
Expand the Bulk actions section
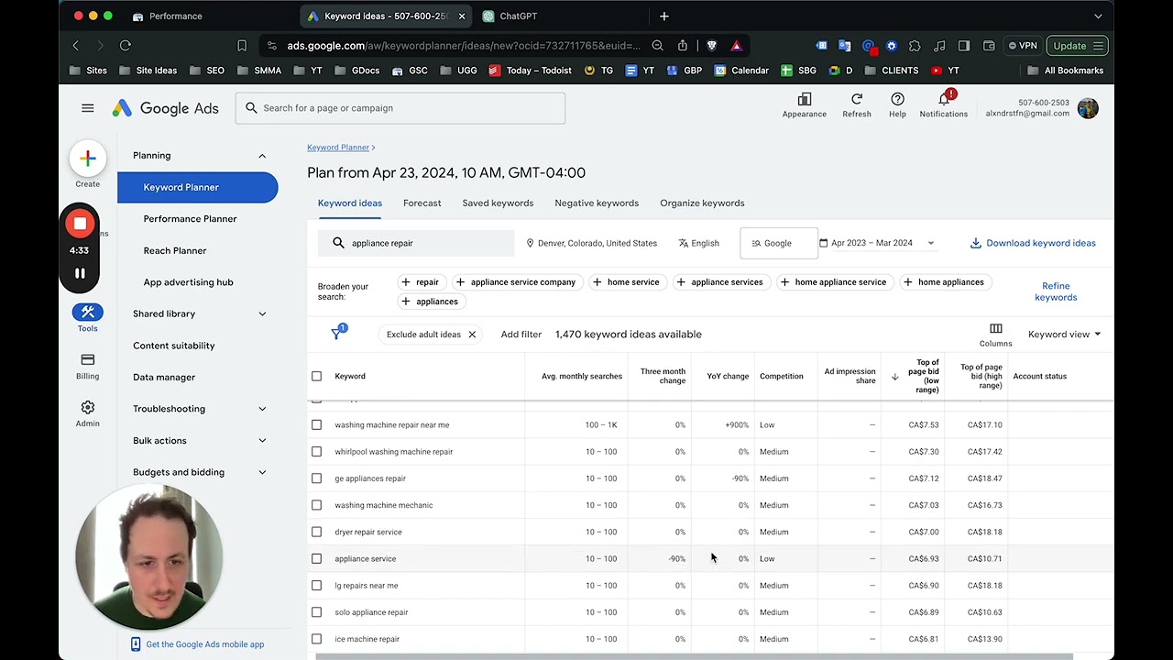(262, 441)
